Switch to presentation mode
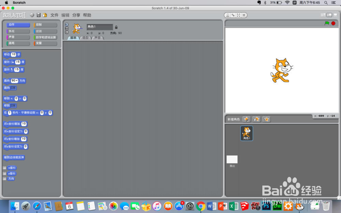The image size is (341, 213). 335,15
